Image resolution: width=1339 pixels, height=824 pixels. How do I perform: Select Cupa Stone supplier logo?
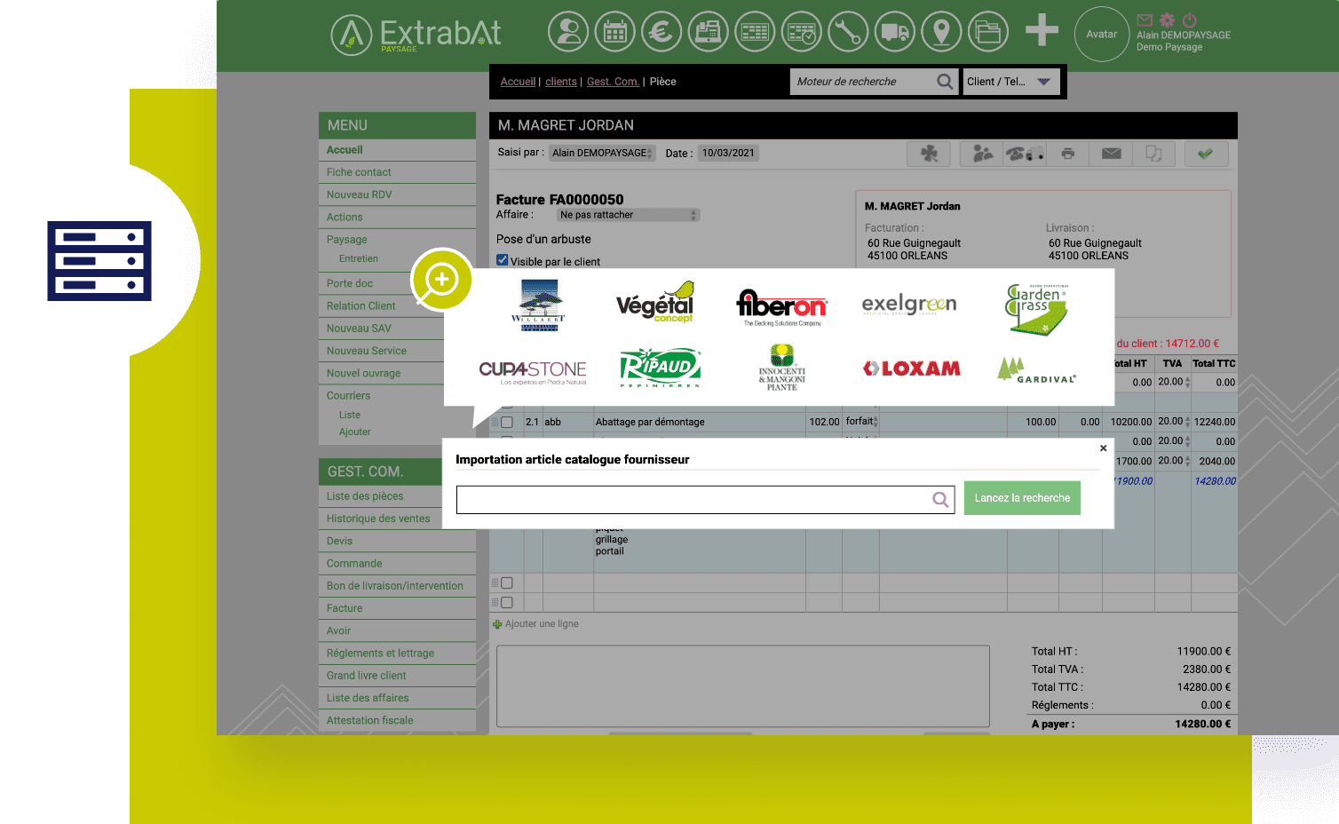pyautogui.click(x=533, y=372)
